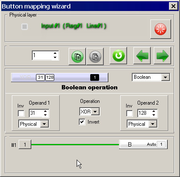
Task: Go to previous button with left arrow
Action: tap(142, 55)
